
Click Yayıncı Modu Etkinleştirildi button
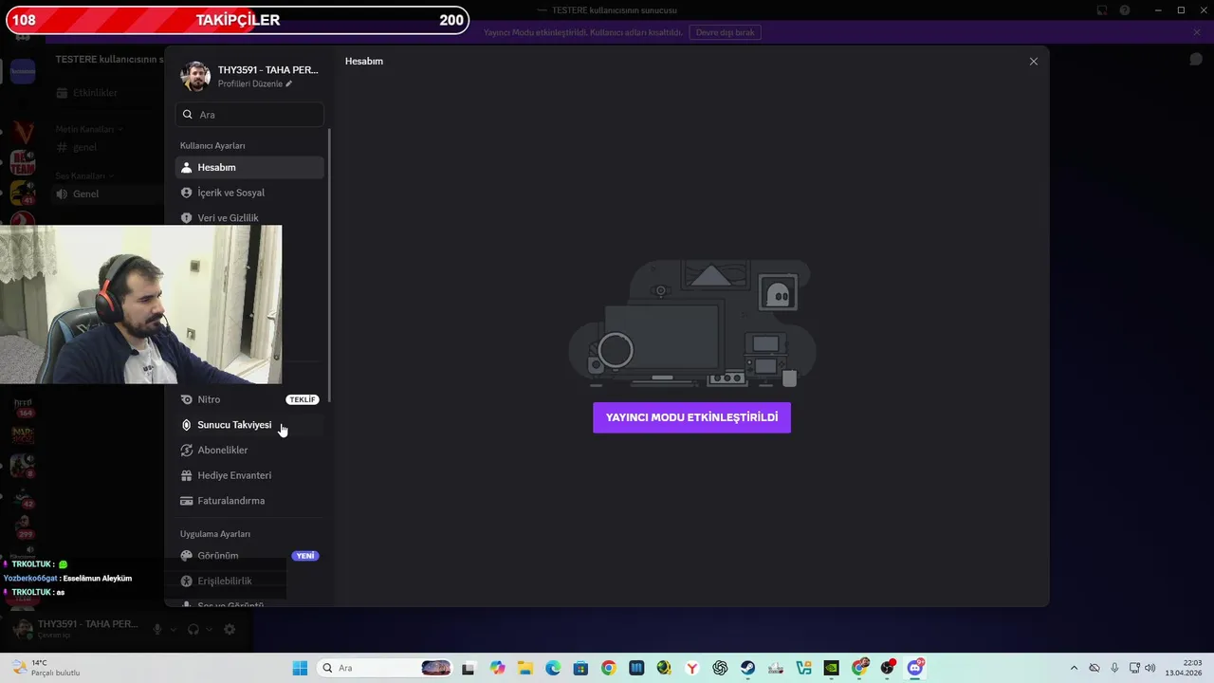coord(691,417)
